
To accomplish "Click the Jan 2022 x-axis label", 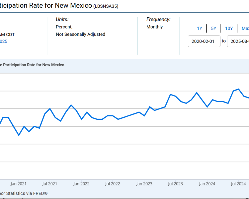I will click(81, 184).
